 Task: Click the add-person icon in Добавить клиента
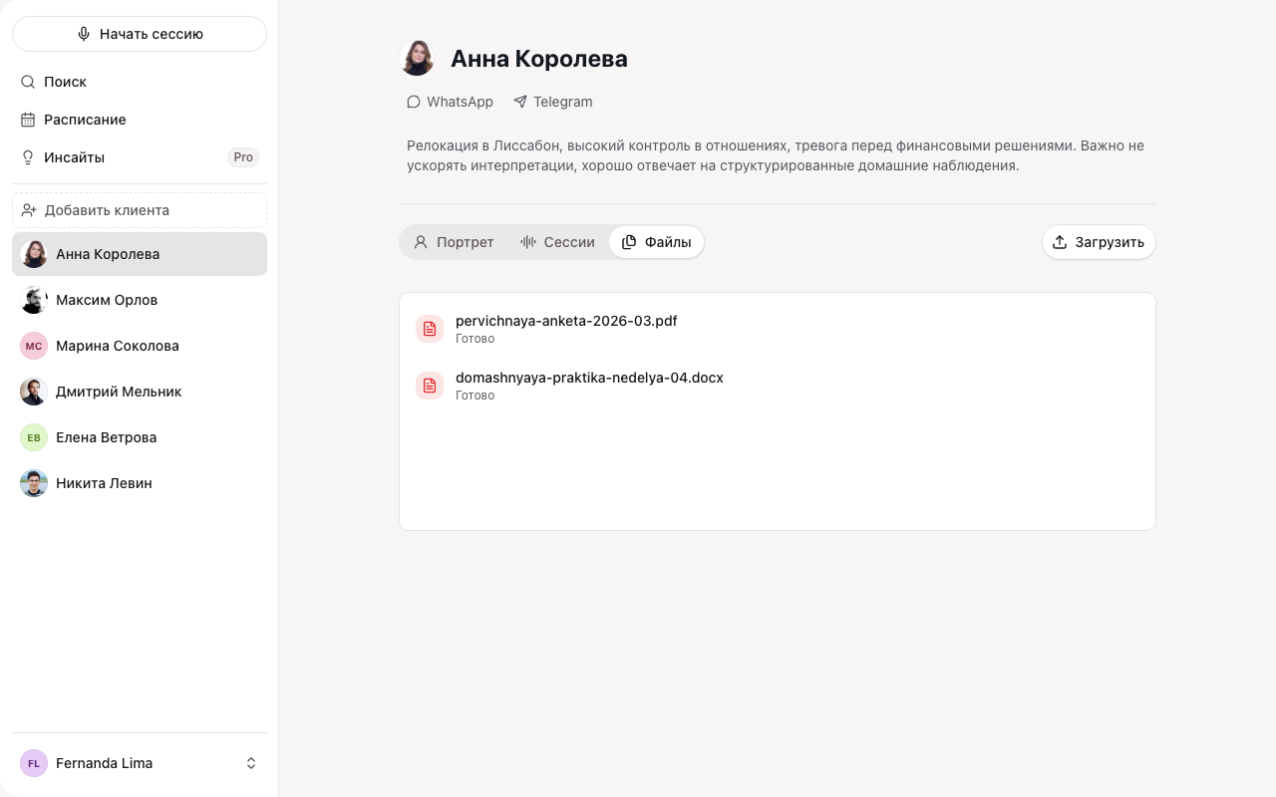pyautogui.click(x=29, y=210)
